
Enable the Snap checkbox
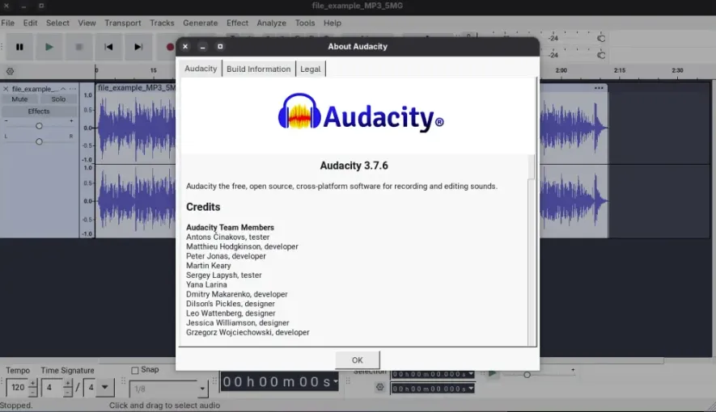pyautogui.click(x=135, y=371)
